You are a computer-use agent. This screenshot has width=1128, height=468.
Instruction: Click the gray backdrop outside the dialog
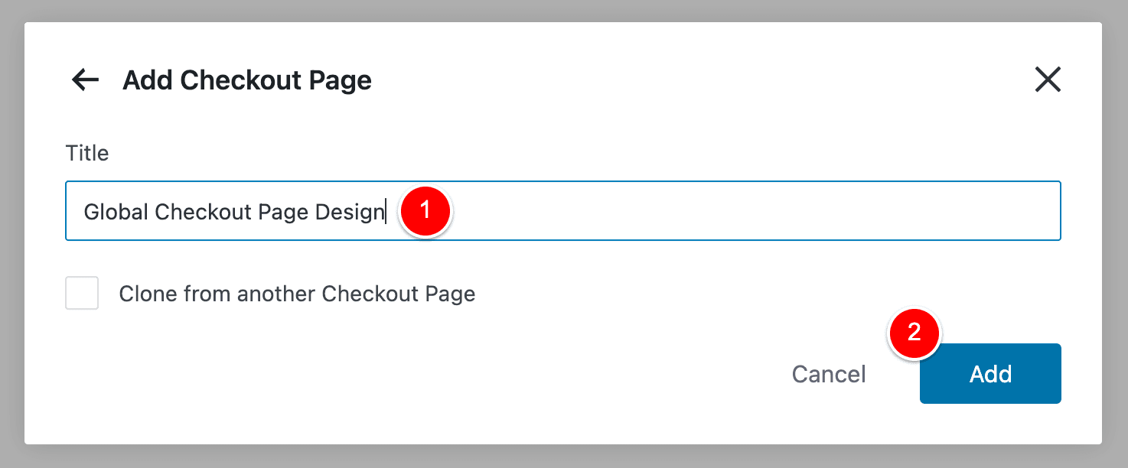pyautogui.click(x=564, y=457)
